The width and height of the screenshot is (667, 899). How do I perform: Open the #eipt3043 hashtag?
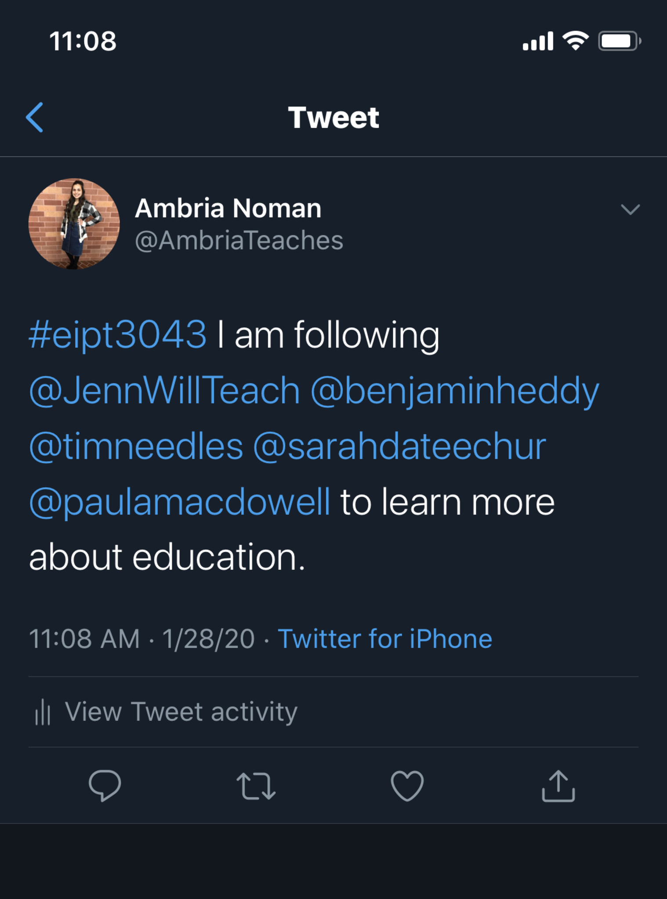(118, 334)
